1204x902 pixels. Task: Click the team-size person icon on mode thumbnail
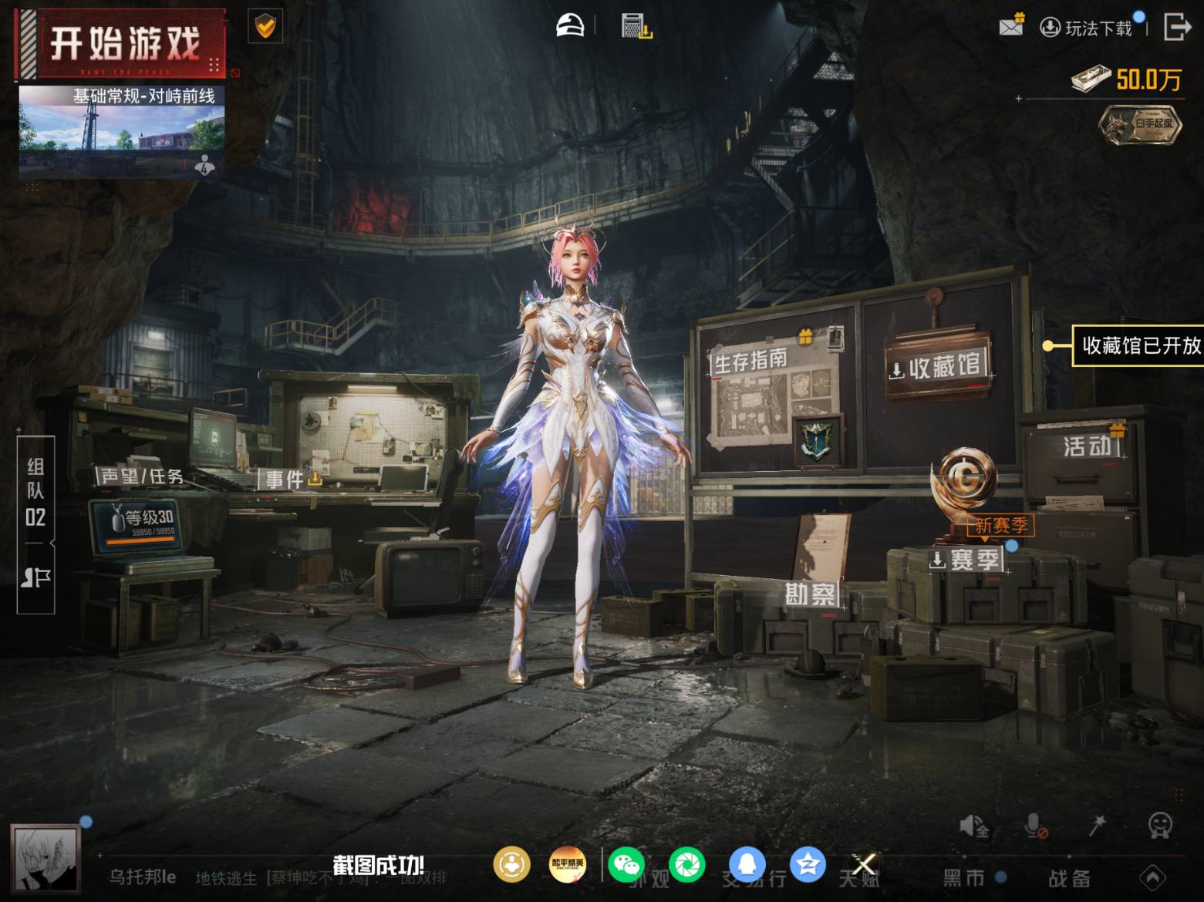pos(205,163)
